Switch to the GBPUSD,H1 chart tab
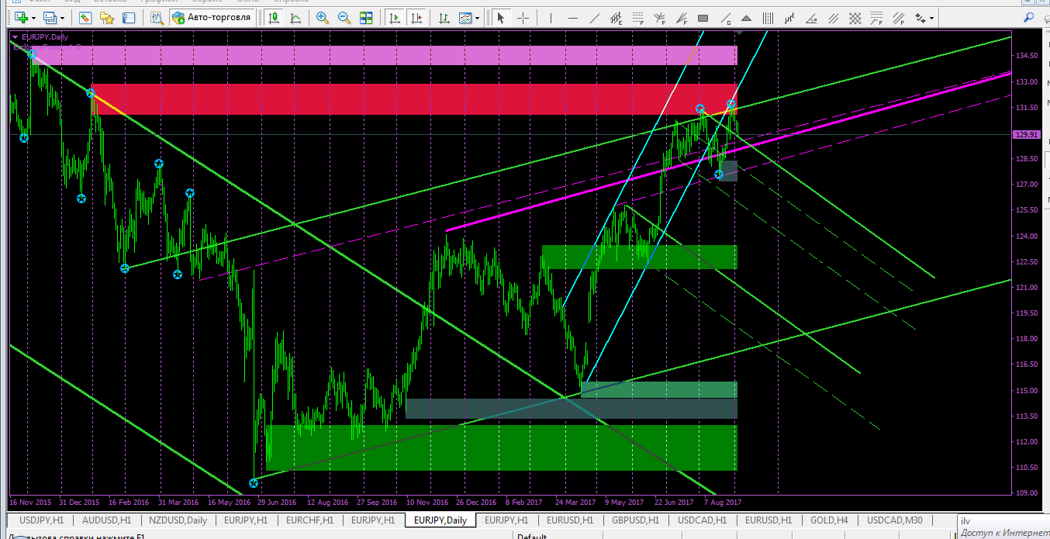 click(635, 520)
